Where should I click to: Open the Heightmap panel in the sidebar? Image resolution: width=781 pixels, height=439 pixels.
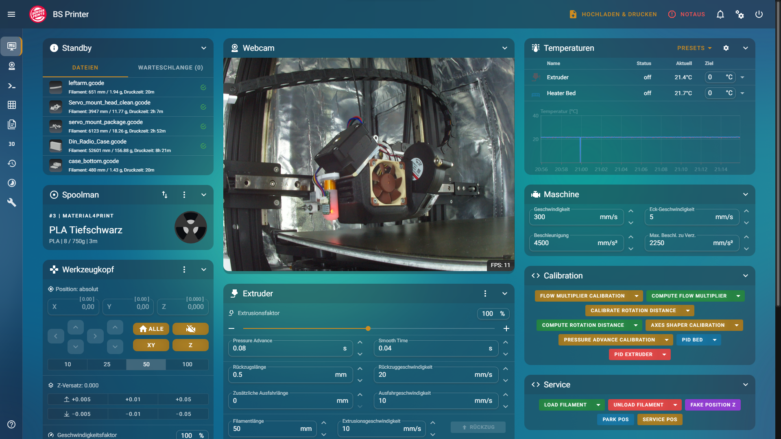(x=12, y=105)
